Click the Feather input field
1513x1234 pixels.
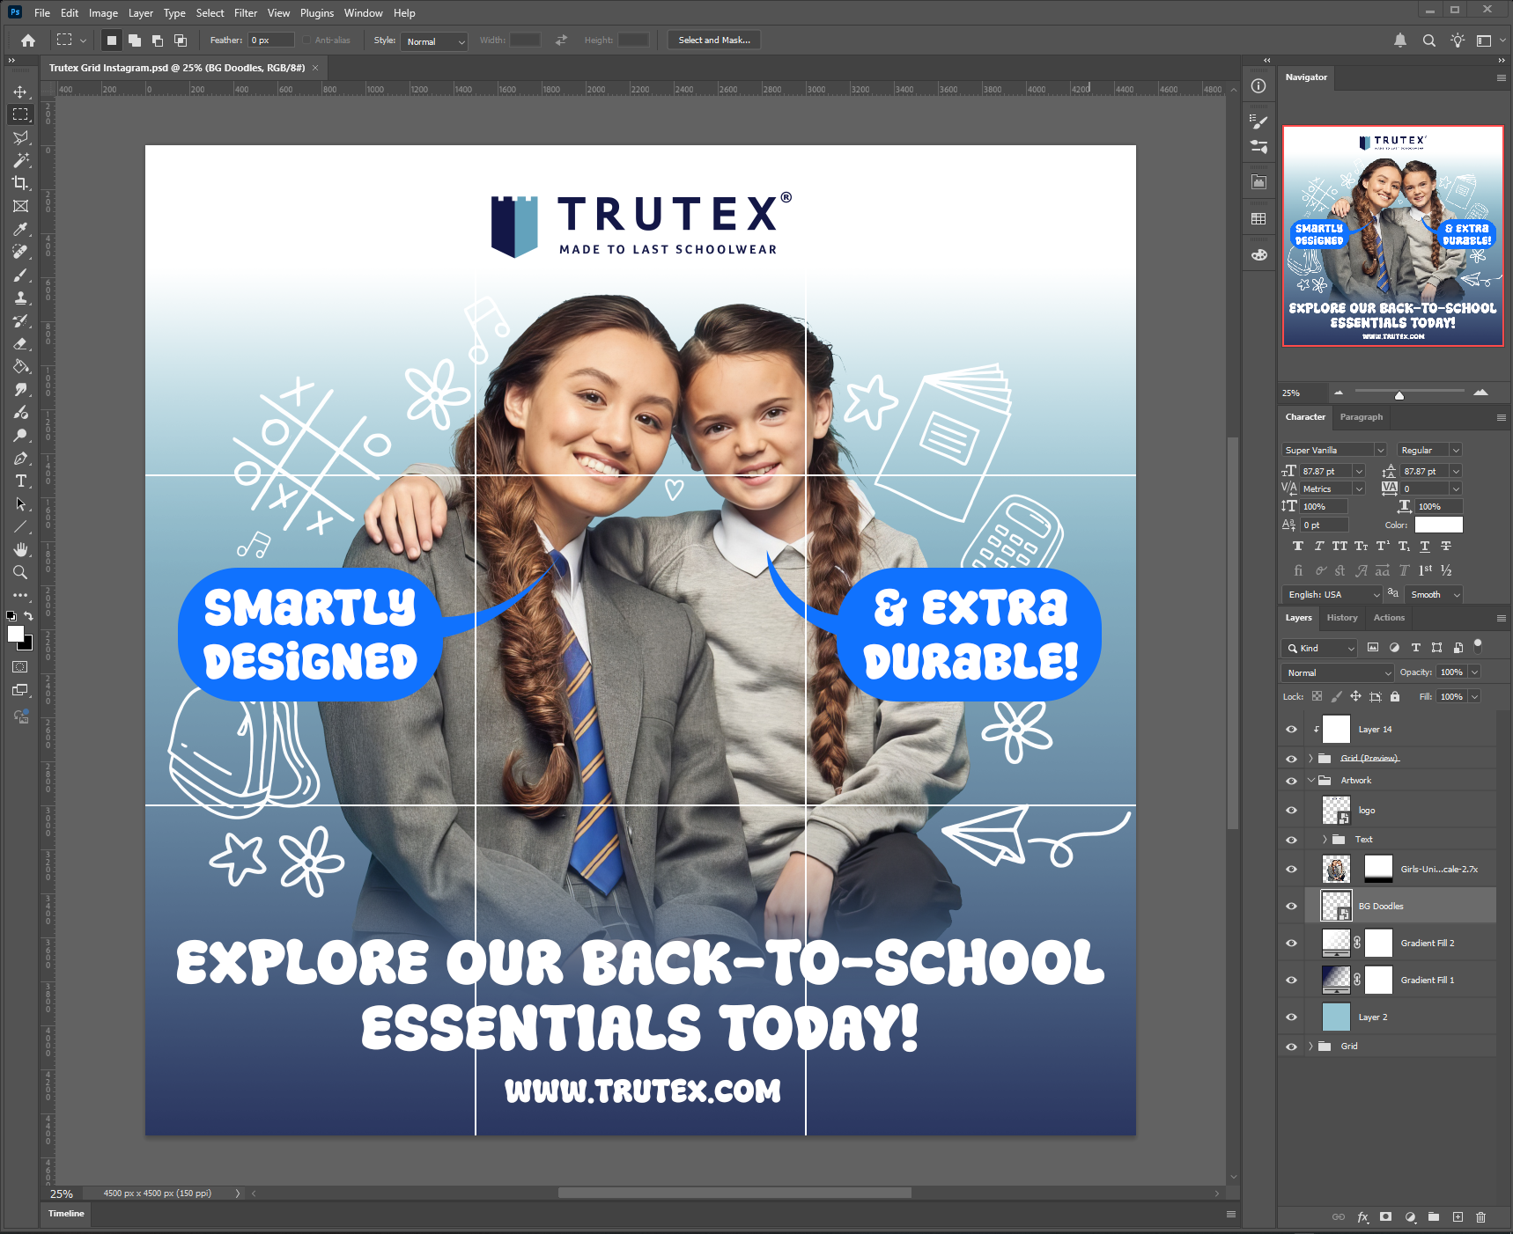(270, 40)
